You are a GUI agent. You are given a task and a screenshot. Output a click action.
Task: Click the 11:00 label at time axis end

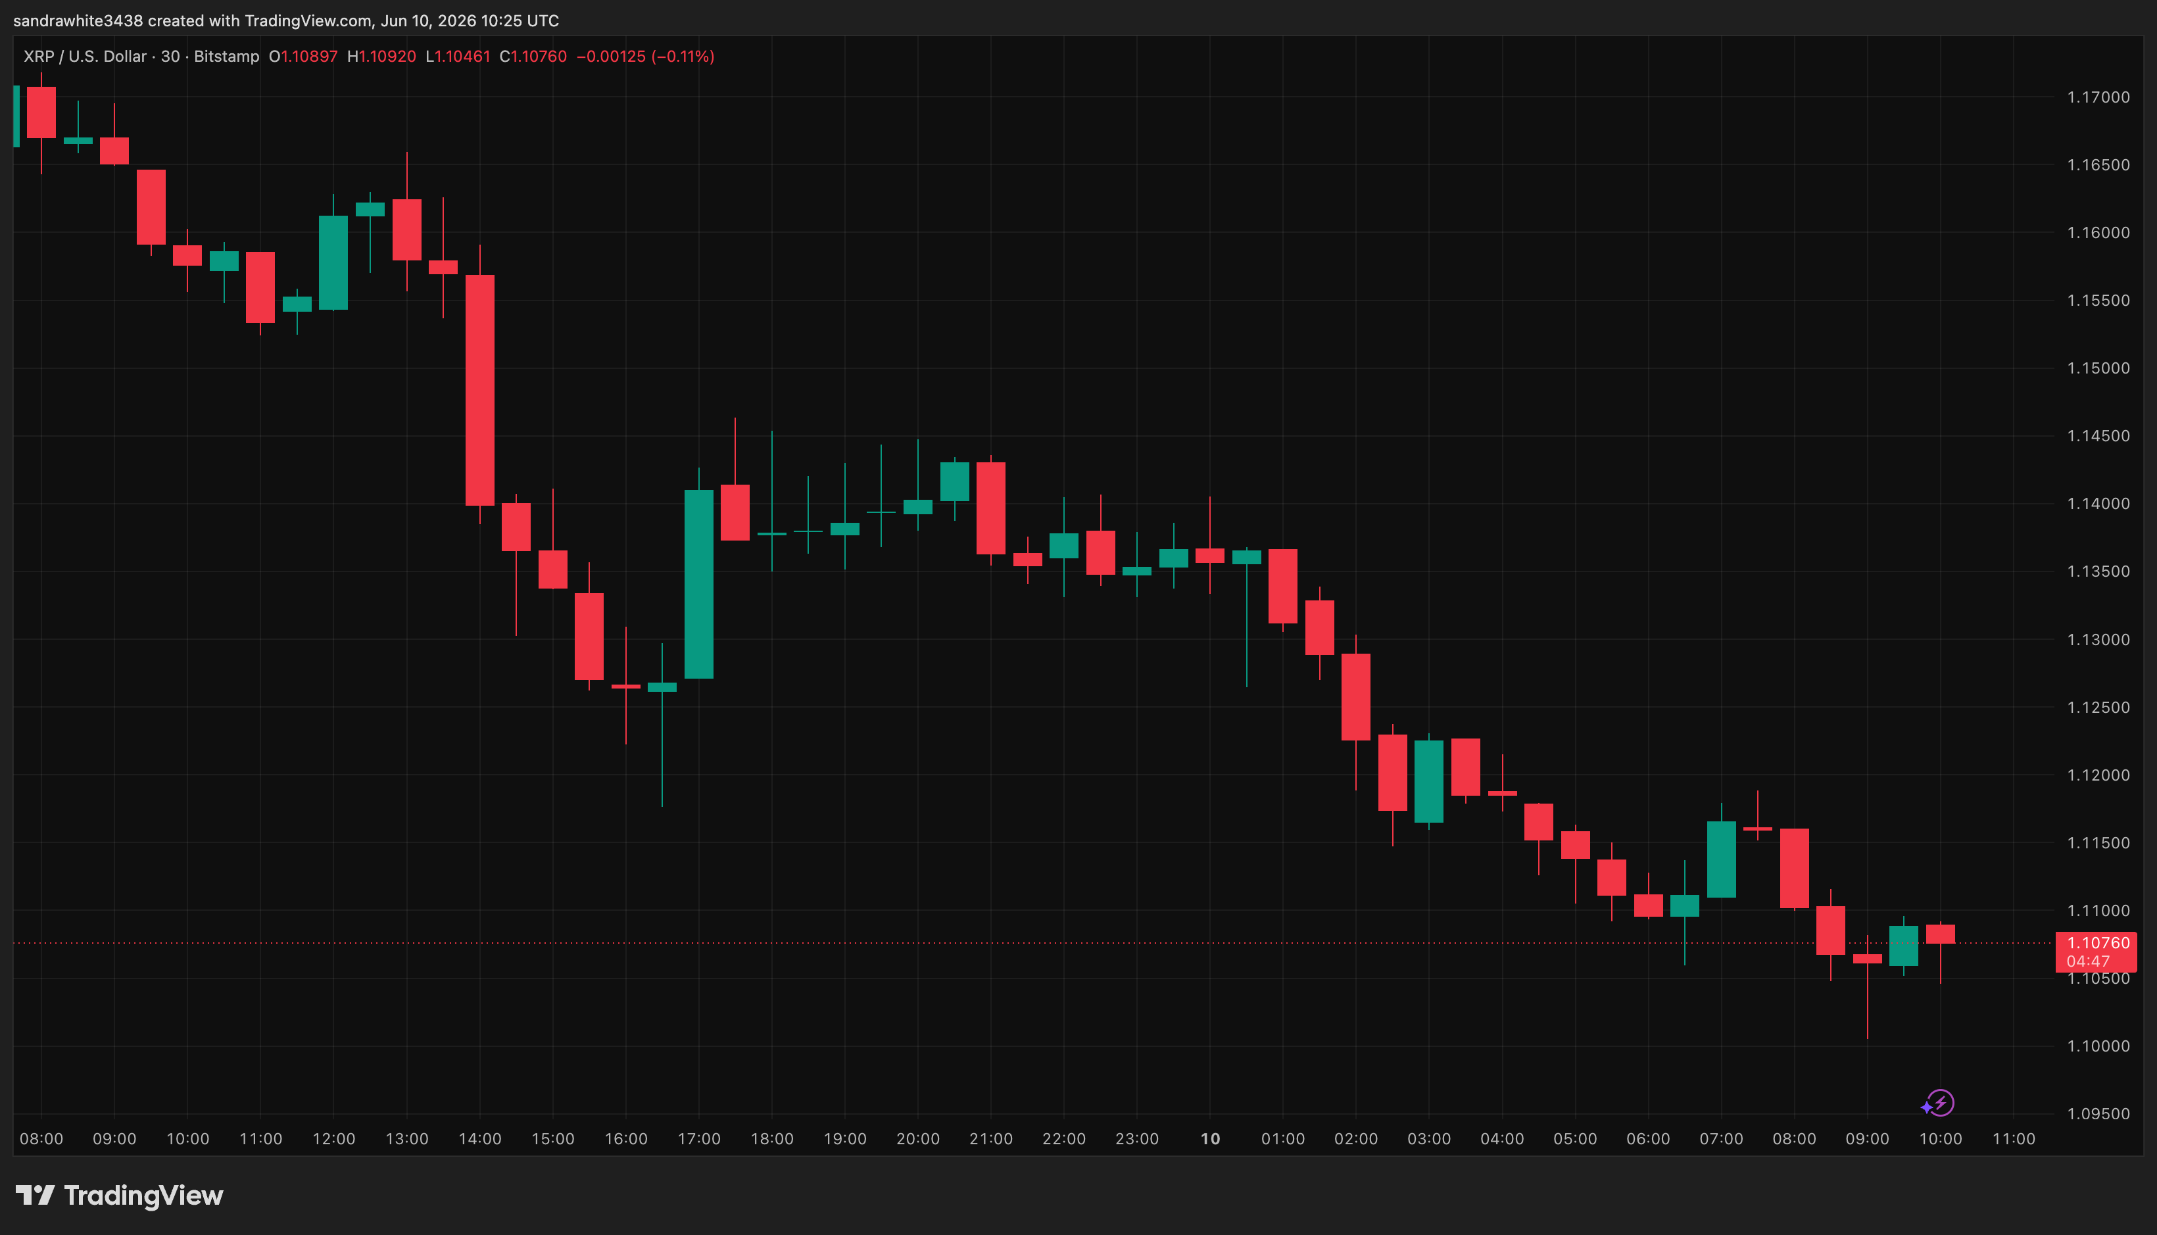(x=2014, y=1138)
